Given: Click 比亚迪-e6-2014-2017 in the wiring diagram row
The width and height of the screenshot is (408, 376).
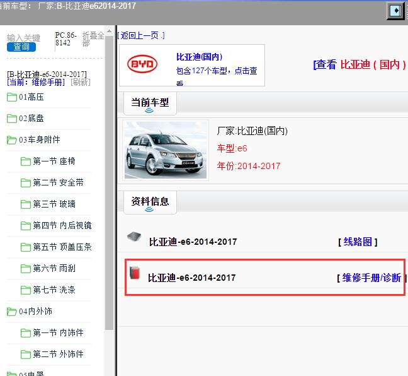Looking at the screenshot, I should [x=193, y=242].
